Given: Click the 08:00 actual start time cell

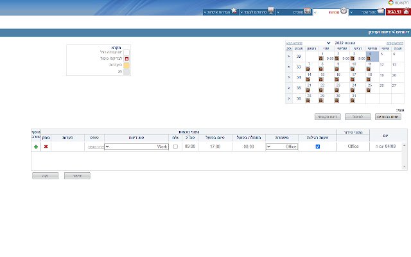Looking at the screenshot, I should tap(249, 146).
